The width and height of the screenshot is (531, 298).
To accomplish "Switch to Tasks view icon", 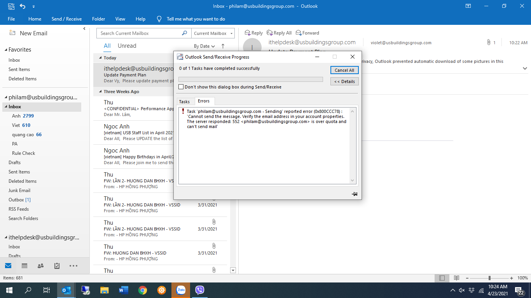I will point(57,266).
